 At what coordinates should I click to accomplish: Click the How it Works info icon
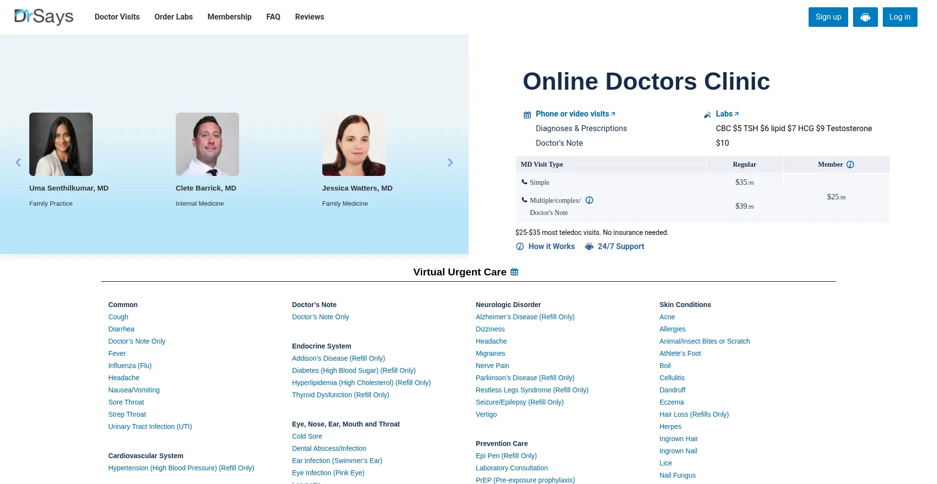coord(520,246)
